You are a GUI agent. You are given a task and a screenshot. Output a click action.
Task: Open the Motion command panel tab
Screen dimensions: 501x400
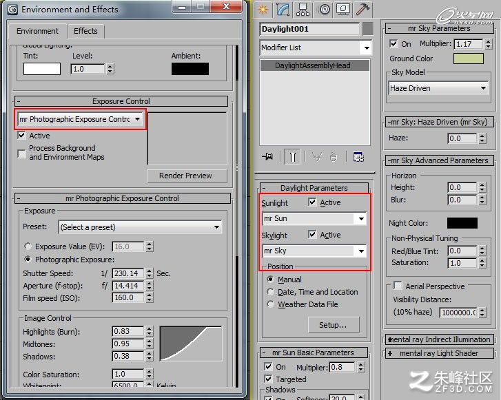pyautogui.click(x=324, y=10)
